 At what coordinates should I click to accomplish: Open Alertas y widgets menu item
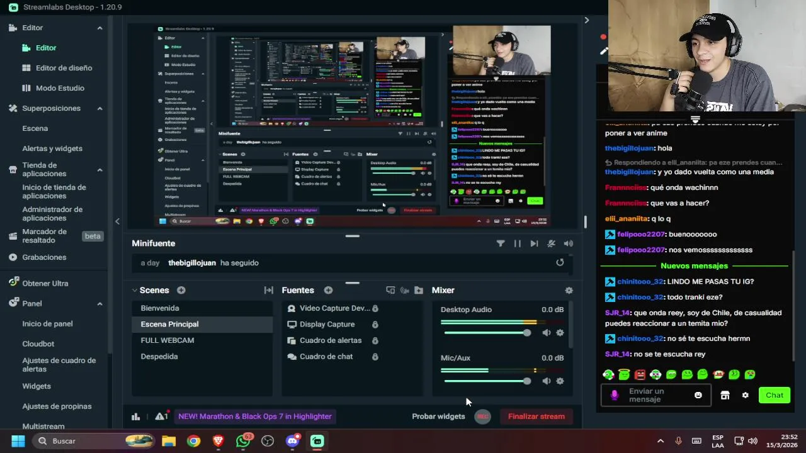(x=52, y=148)
